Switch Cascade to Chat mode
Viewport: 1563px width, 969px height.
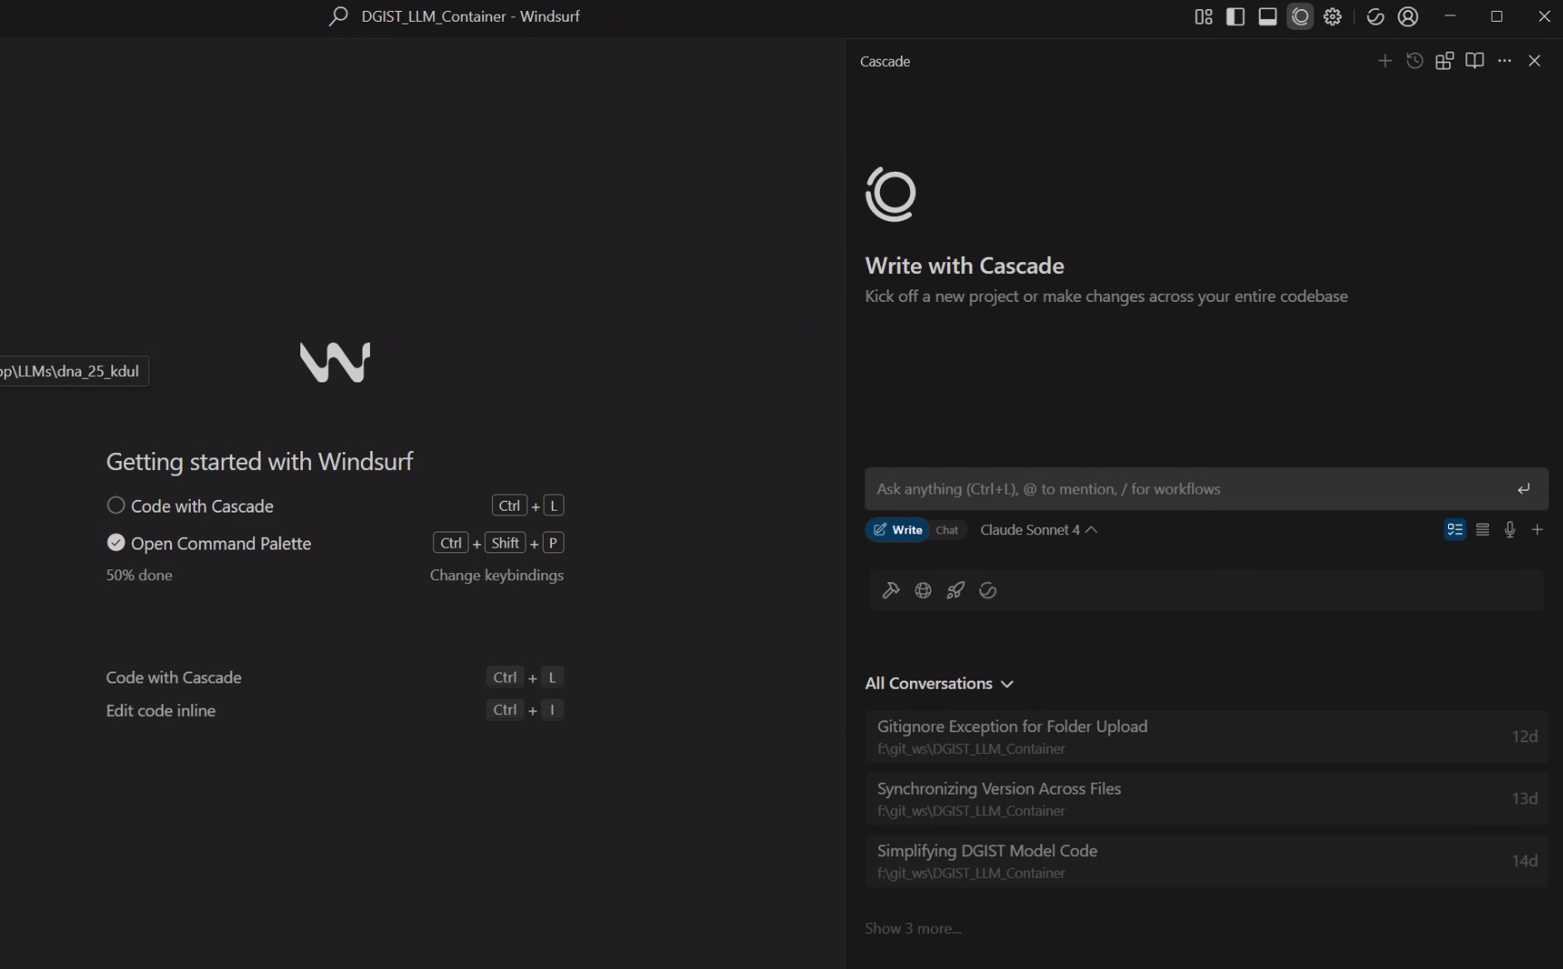tap(947, 530)
